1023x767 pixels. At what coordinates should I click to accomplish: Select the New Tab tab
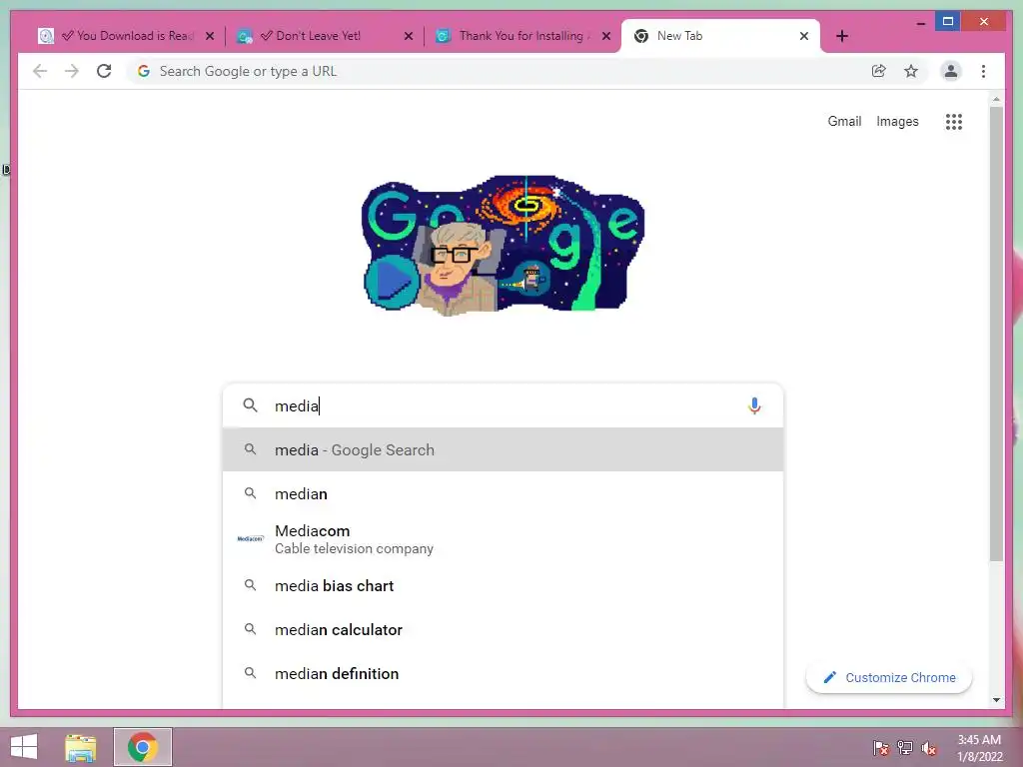[x=720, y=36]
